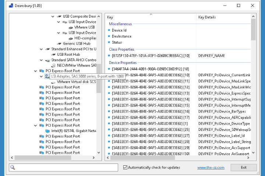The image size is (265, 176).
Task: Click the Deansbury app icon in title bar
Action: 11,5
